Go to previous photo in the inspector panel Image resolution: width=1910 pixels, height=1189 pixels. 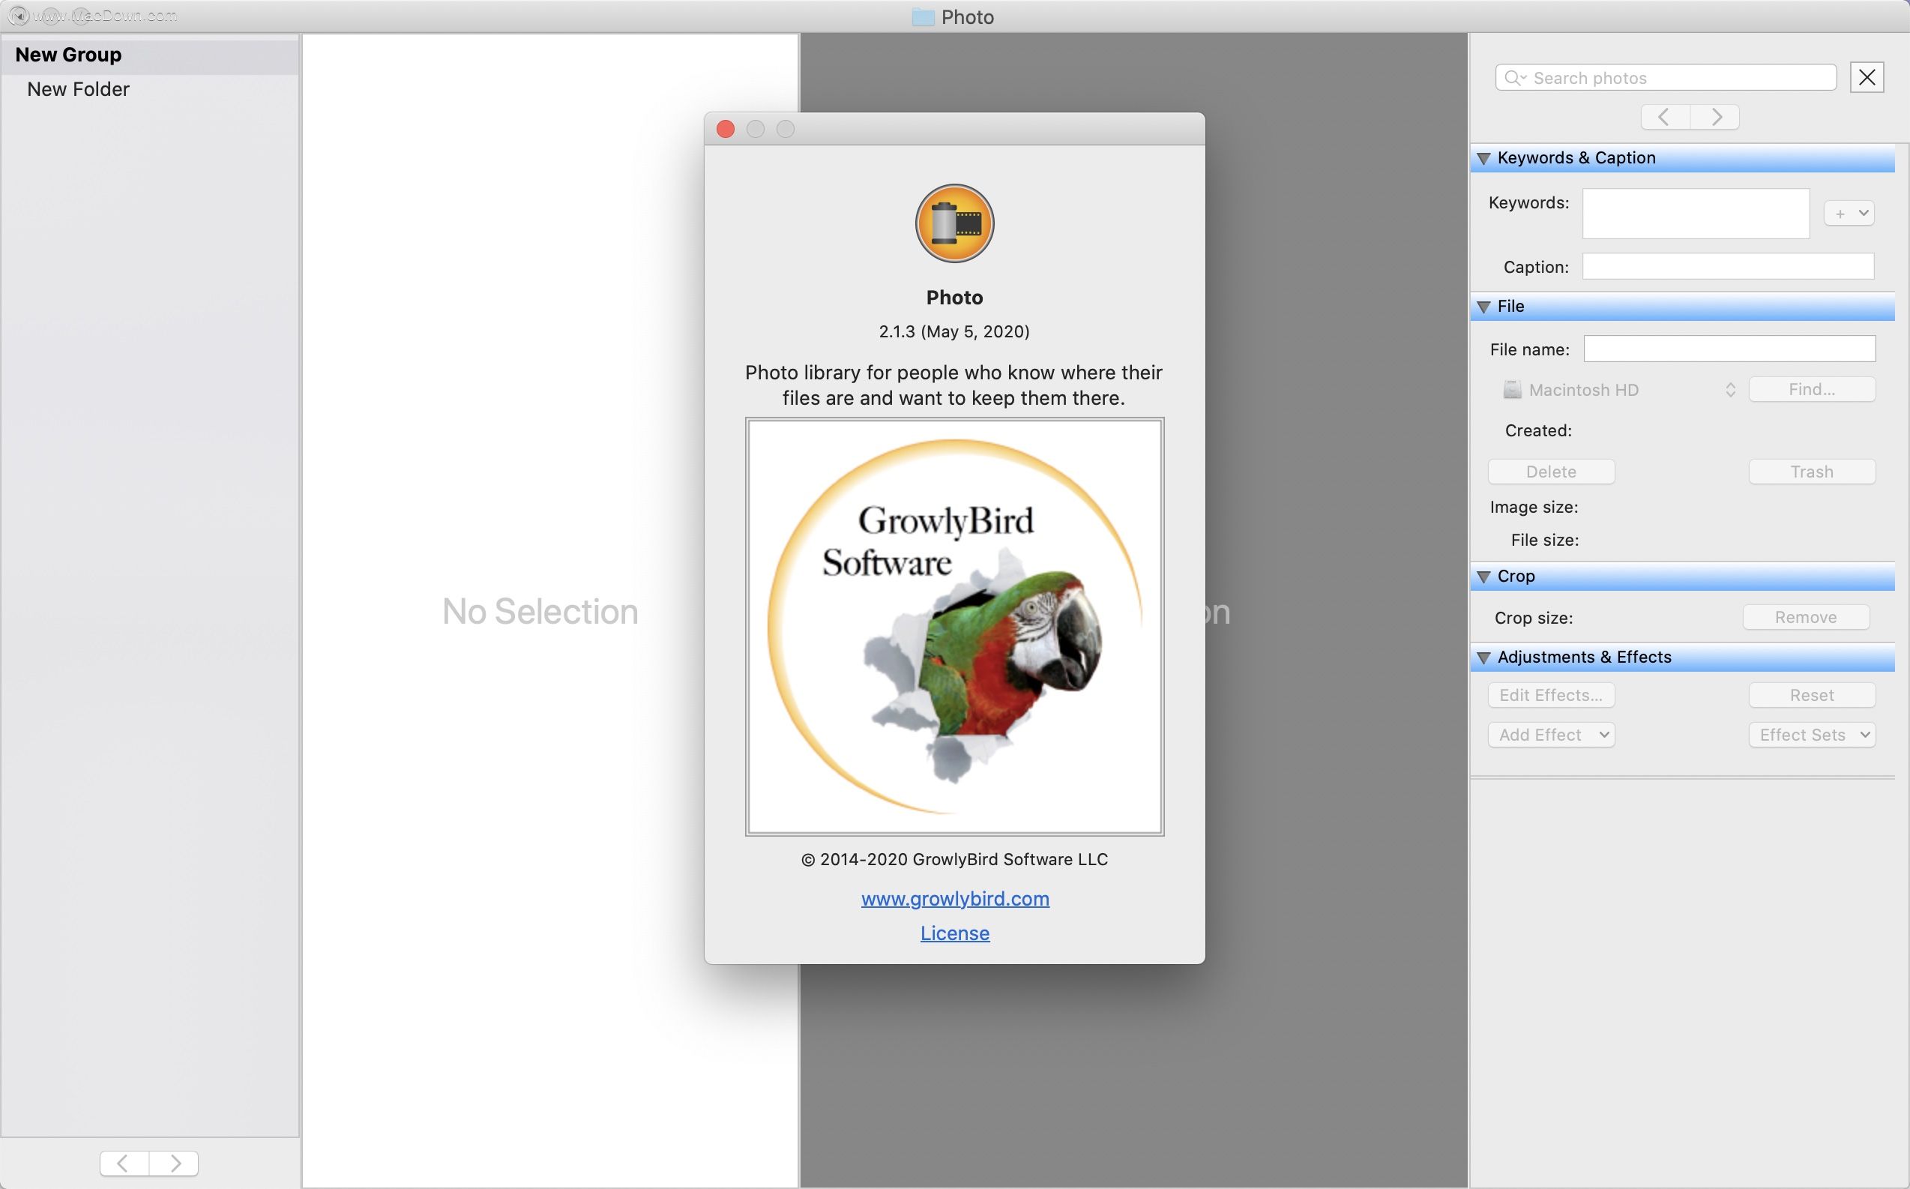[1665, 117]
